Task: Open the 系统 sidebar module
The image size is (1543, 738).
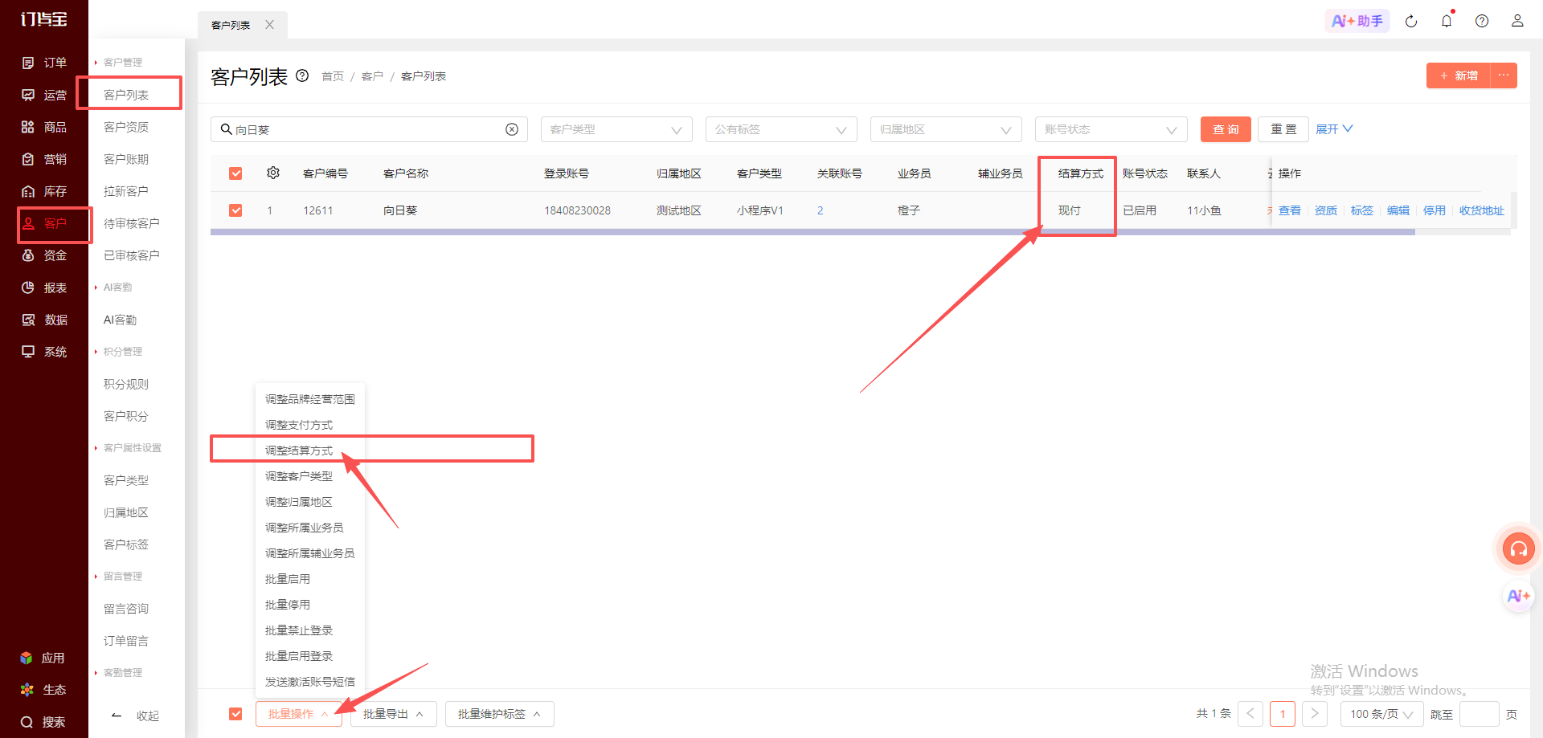Action: (44, 352)
